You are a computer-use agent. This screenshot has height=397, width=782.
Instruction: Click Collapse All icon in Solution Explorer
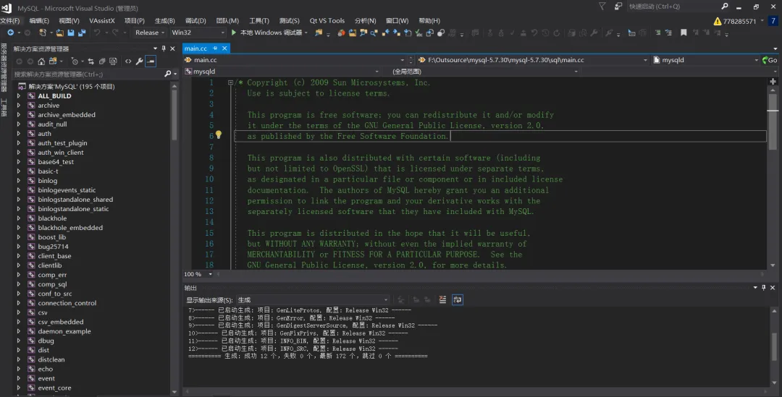[103, 61]
